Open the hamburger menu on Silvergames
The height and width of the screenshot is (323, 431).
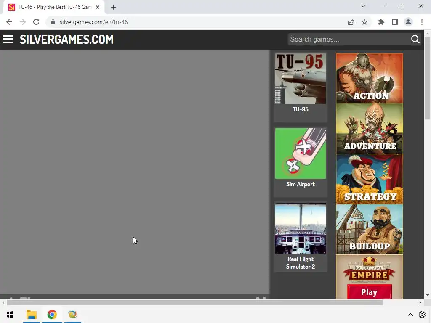8,39
